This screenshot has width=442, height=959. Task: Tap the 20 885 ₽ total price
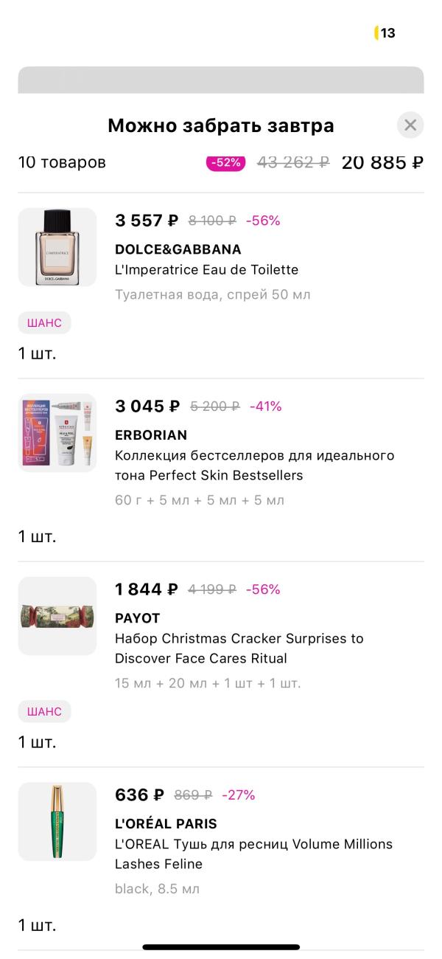point(382,162)
